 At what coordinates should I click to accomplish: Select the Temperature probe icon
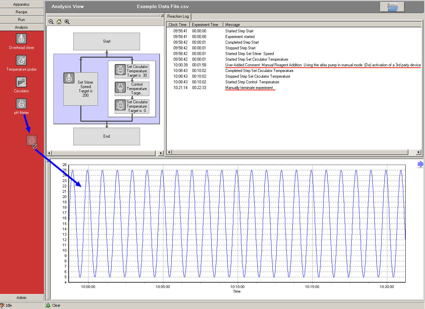pyautogui.click(x=21, y=60)
